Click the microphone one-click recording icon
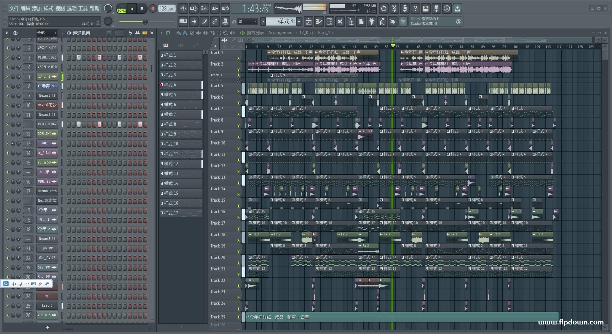This screenshot has width=612, height=334. (404, 9)
